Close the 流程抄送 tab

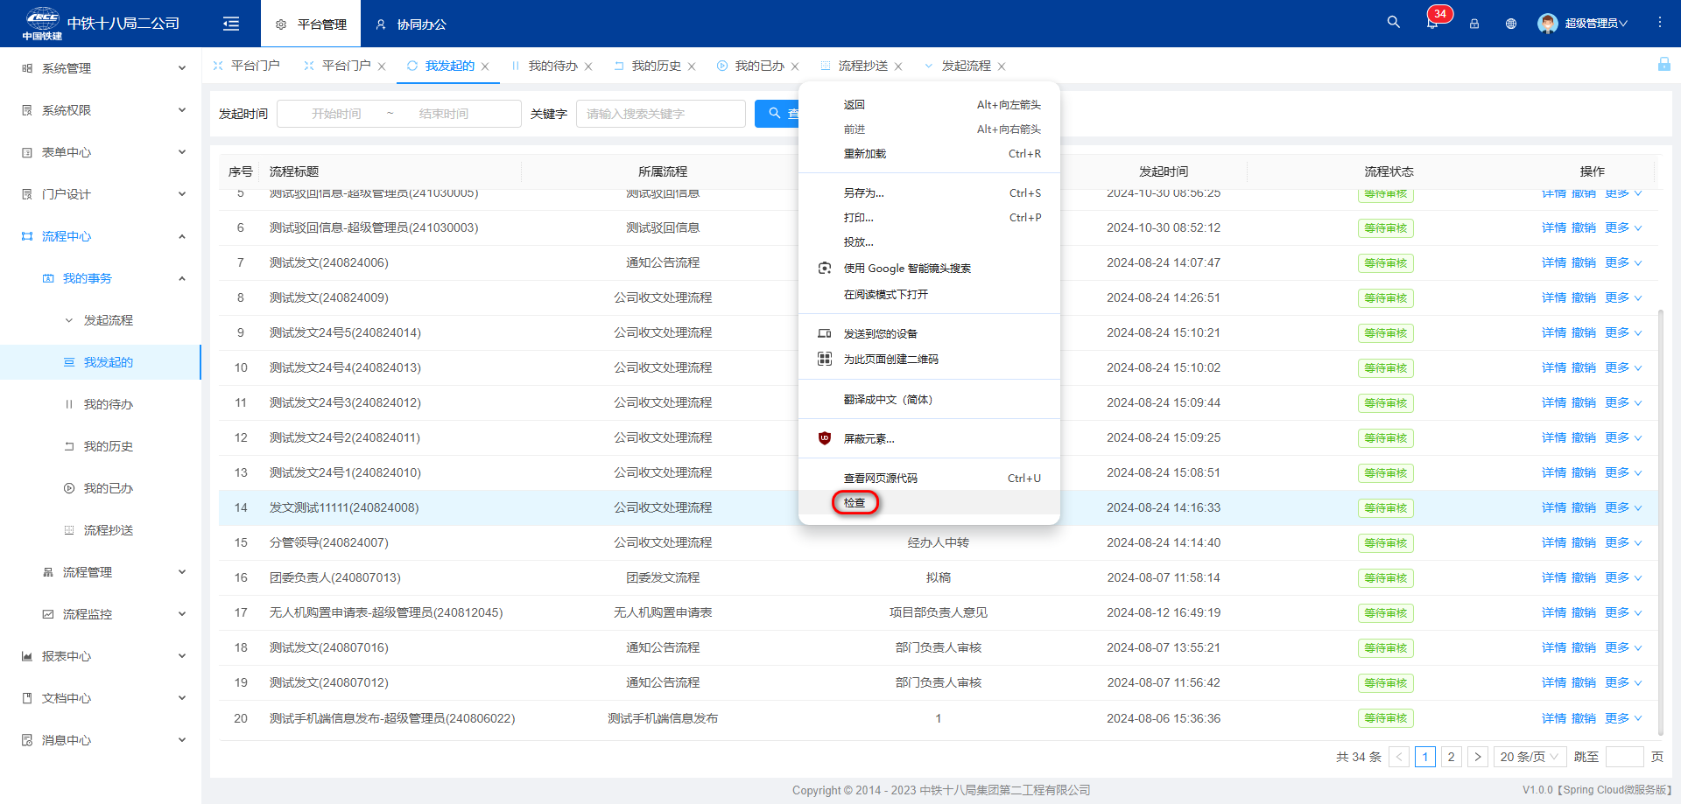(898, 66)
